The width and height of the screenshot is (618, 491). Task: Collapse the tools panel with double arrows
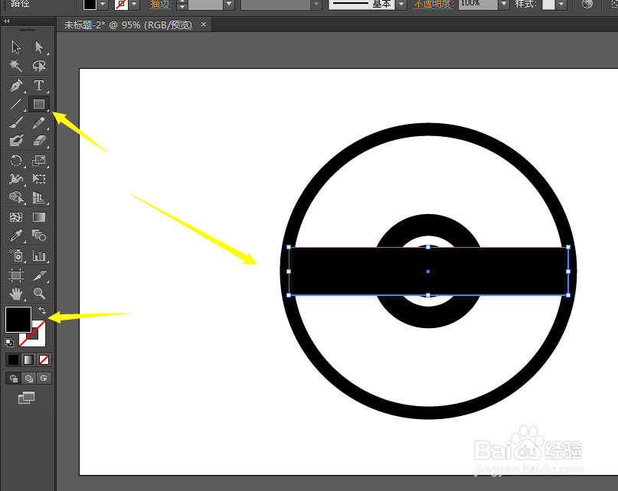[x=6, y=21]
